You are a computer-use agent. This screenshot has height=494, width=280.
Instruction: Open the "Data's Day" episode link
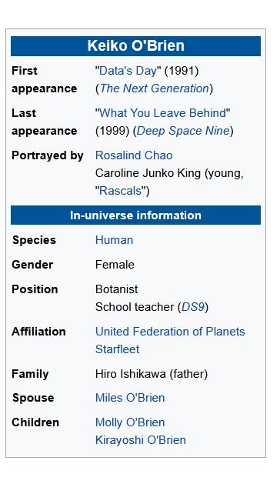pos(128,71)
